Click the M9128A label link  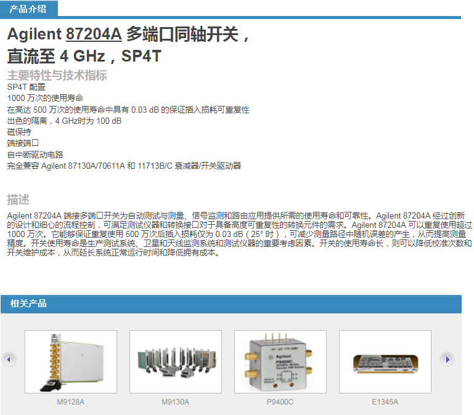tap(71, 402)
